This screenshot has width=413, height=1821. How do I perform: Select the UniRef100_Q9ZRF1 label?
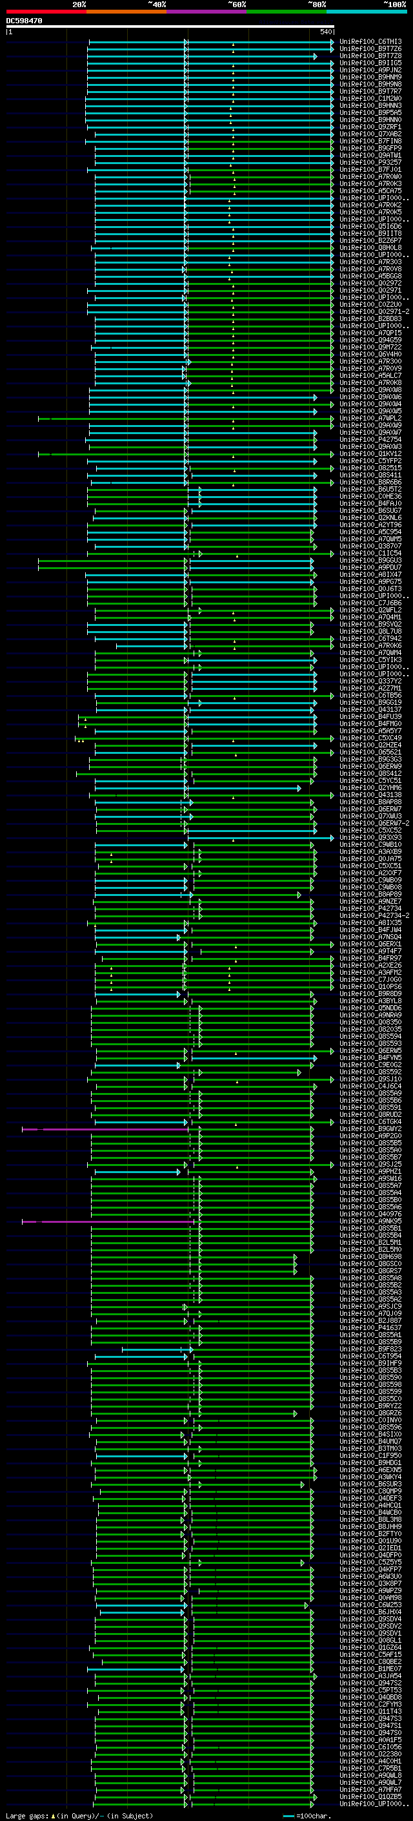(370, 127)
